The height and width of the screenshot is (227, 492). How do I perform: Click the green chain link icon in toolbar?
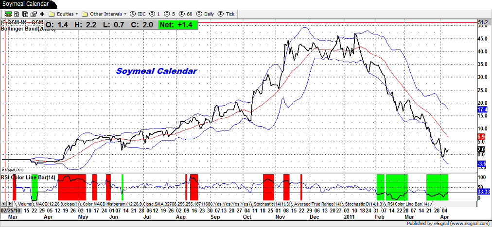pos(8,14)
